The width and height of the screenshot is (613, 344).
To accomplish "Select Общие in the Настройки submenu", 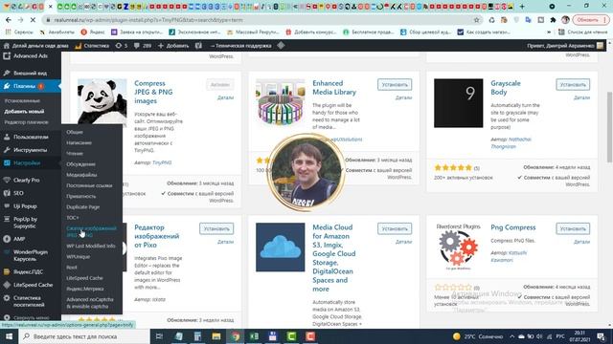I will coord(75,132).
